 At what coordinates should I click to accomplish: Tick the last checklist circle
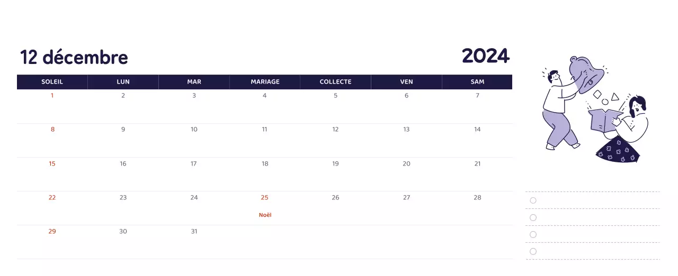(533, 251)
